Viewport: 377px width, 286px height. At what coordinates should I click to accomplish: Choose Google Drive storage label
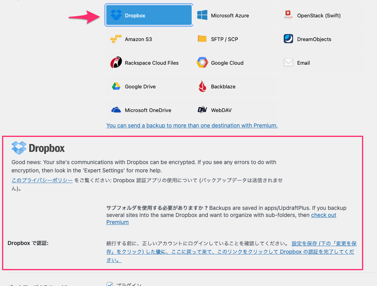pyautogui.click(x=140, y=87)
